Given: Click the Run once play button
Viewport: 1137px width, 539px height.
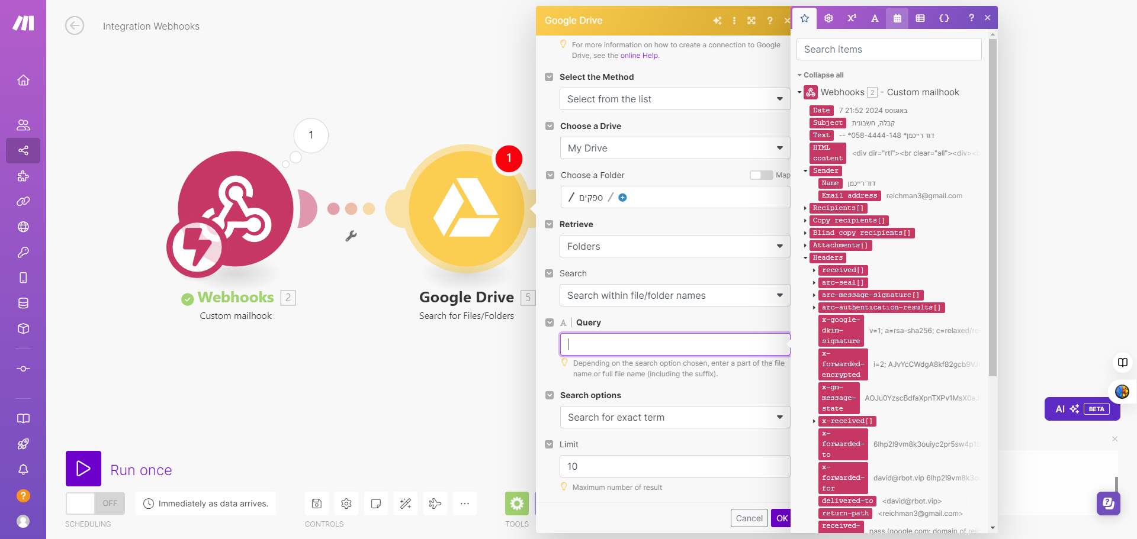Looking at the screenshot, I should [83, 469].
